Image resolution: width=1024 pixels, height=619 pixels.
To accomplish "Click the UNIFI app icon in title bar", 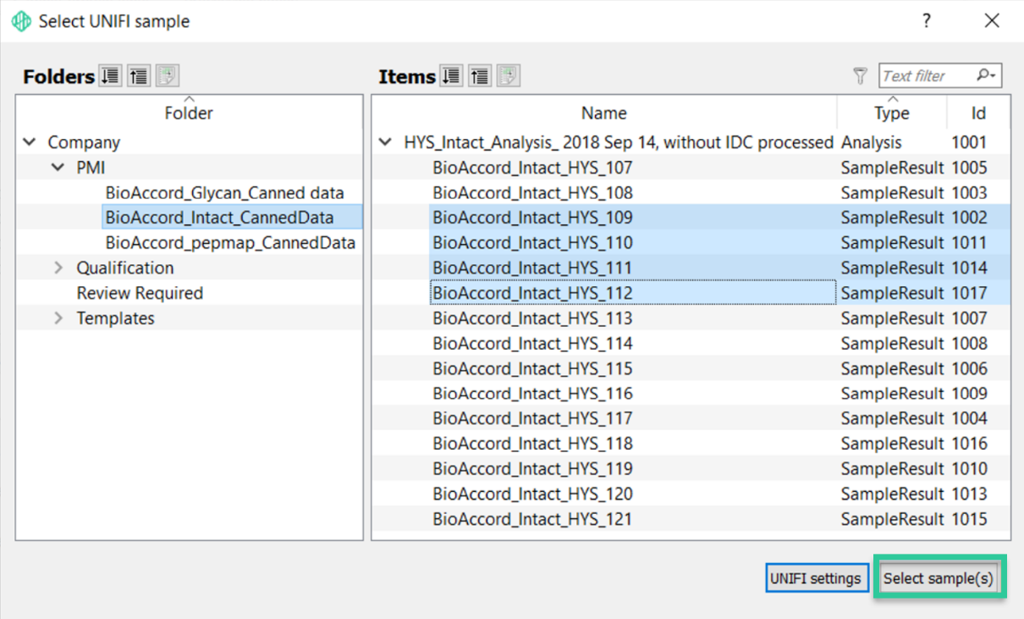I will pos(21,21).
